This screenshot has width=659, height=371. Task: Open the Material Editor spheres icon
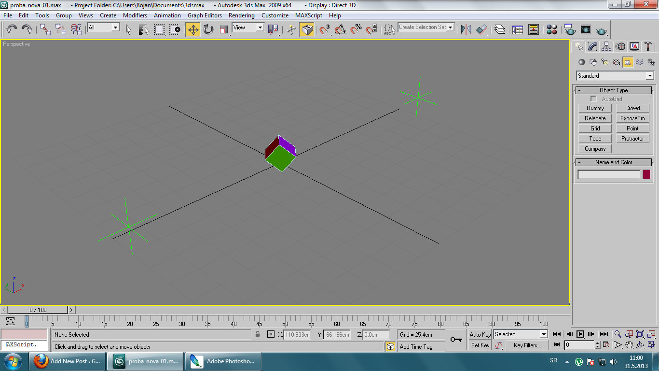coord(552,29)
